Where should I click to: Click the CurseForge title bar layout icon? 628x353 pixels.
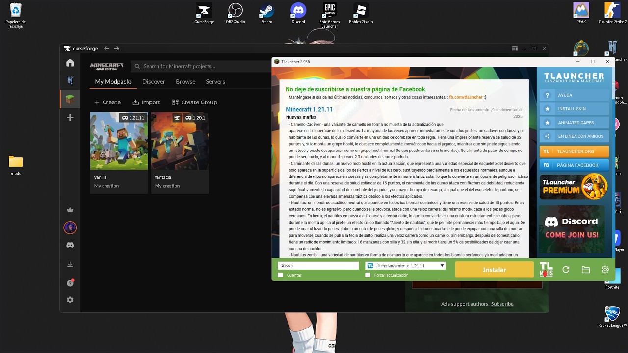tap(515, 49)
